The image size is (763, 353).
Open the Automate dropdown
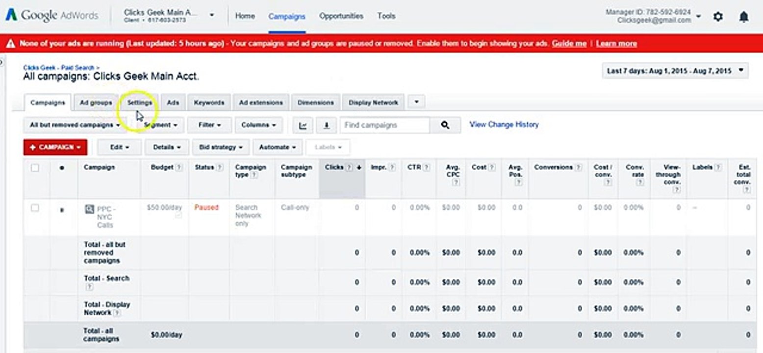[x=278, y=147]
